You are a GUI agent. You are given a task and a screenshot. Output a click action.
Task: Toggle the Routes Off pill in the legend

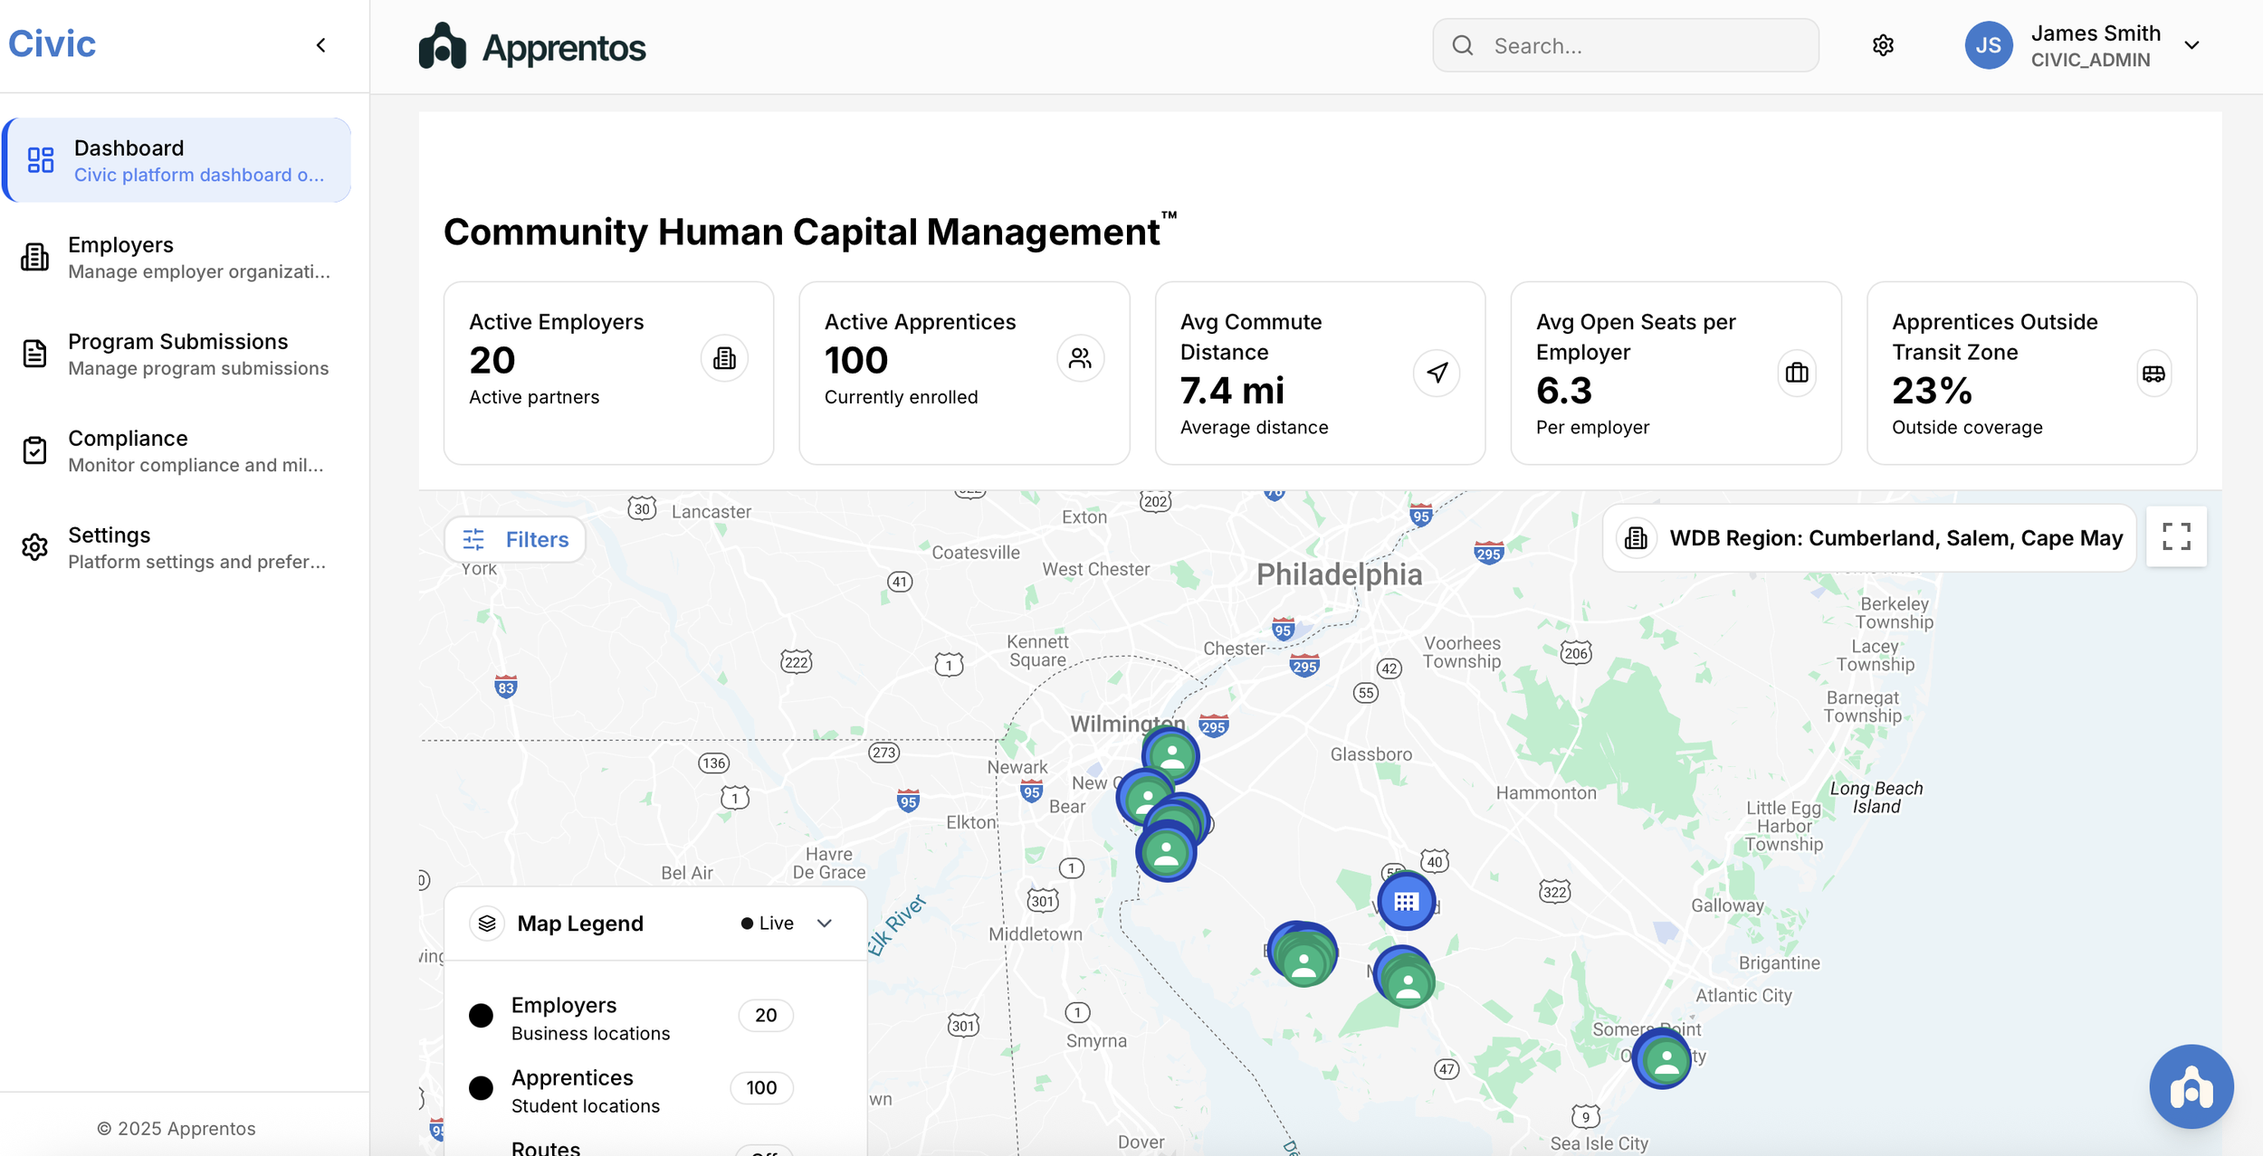tap(765, 1151)
